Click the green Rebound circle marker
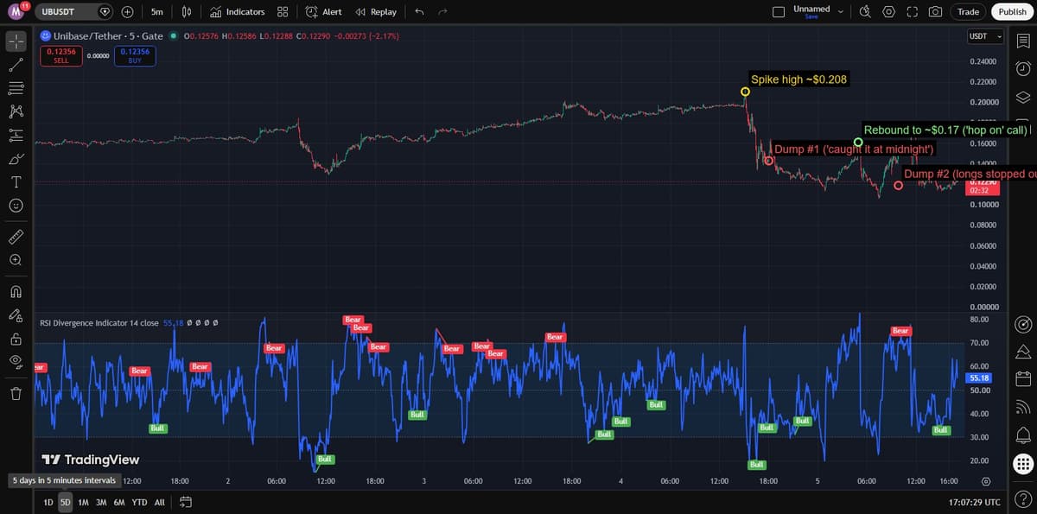This screenshot has width=1037, height=514. click(858, 142)
